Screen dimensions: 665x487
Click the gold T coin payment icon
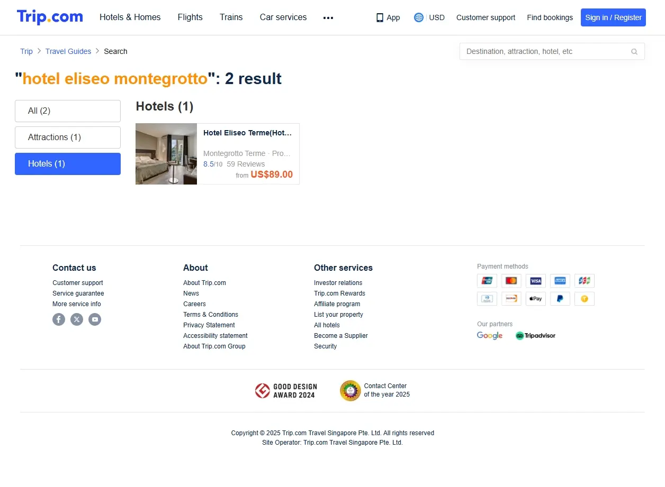pyautogui.click(x=585, y=299)
